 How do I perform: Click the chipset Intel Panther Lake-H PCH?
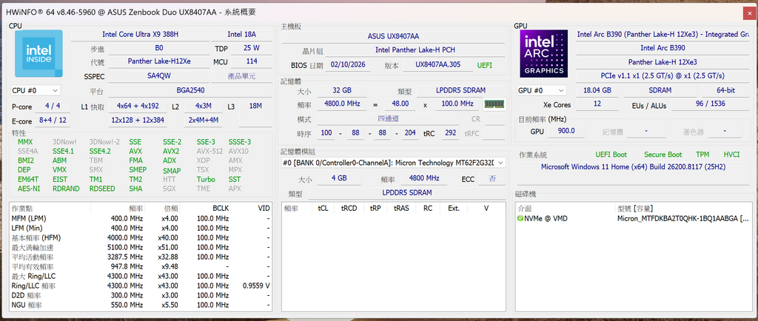(415, 50)
